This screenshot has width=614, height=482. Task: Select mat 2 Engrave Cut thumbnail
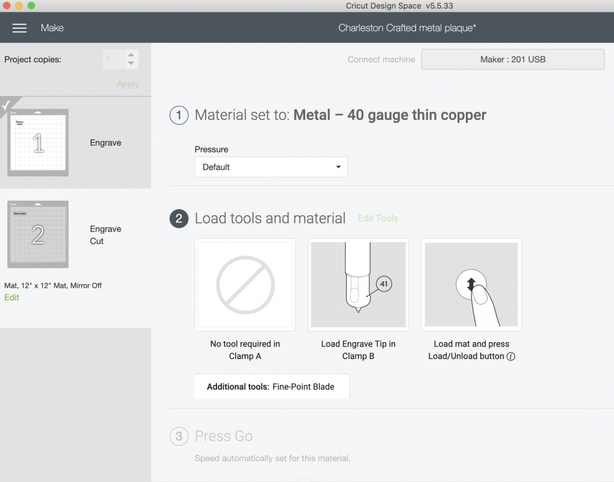coord(38,234)
